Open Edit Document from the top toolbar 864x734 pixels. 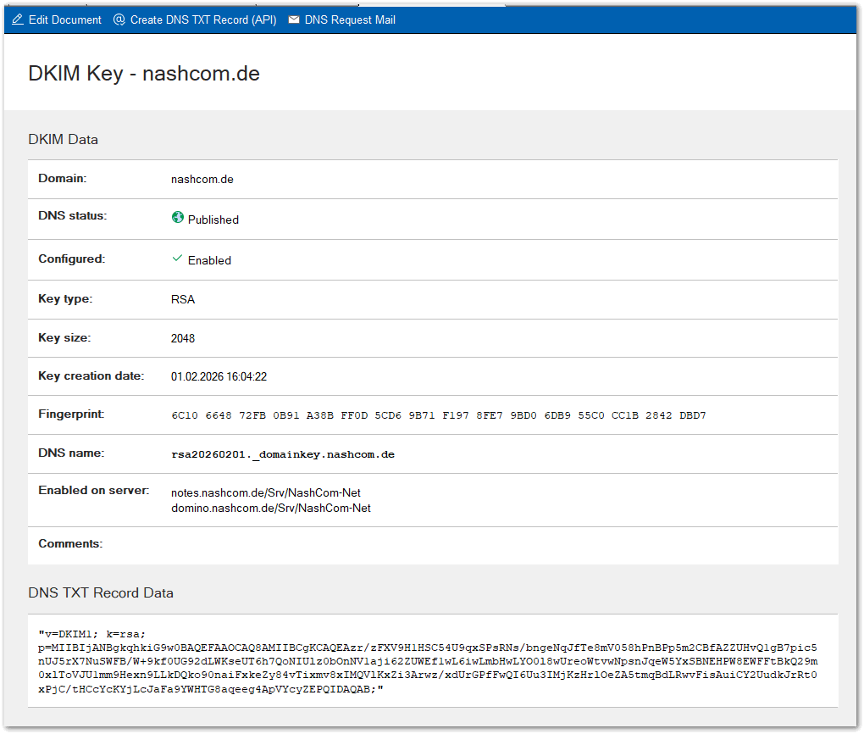click(55, 19)
